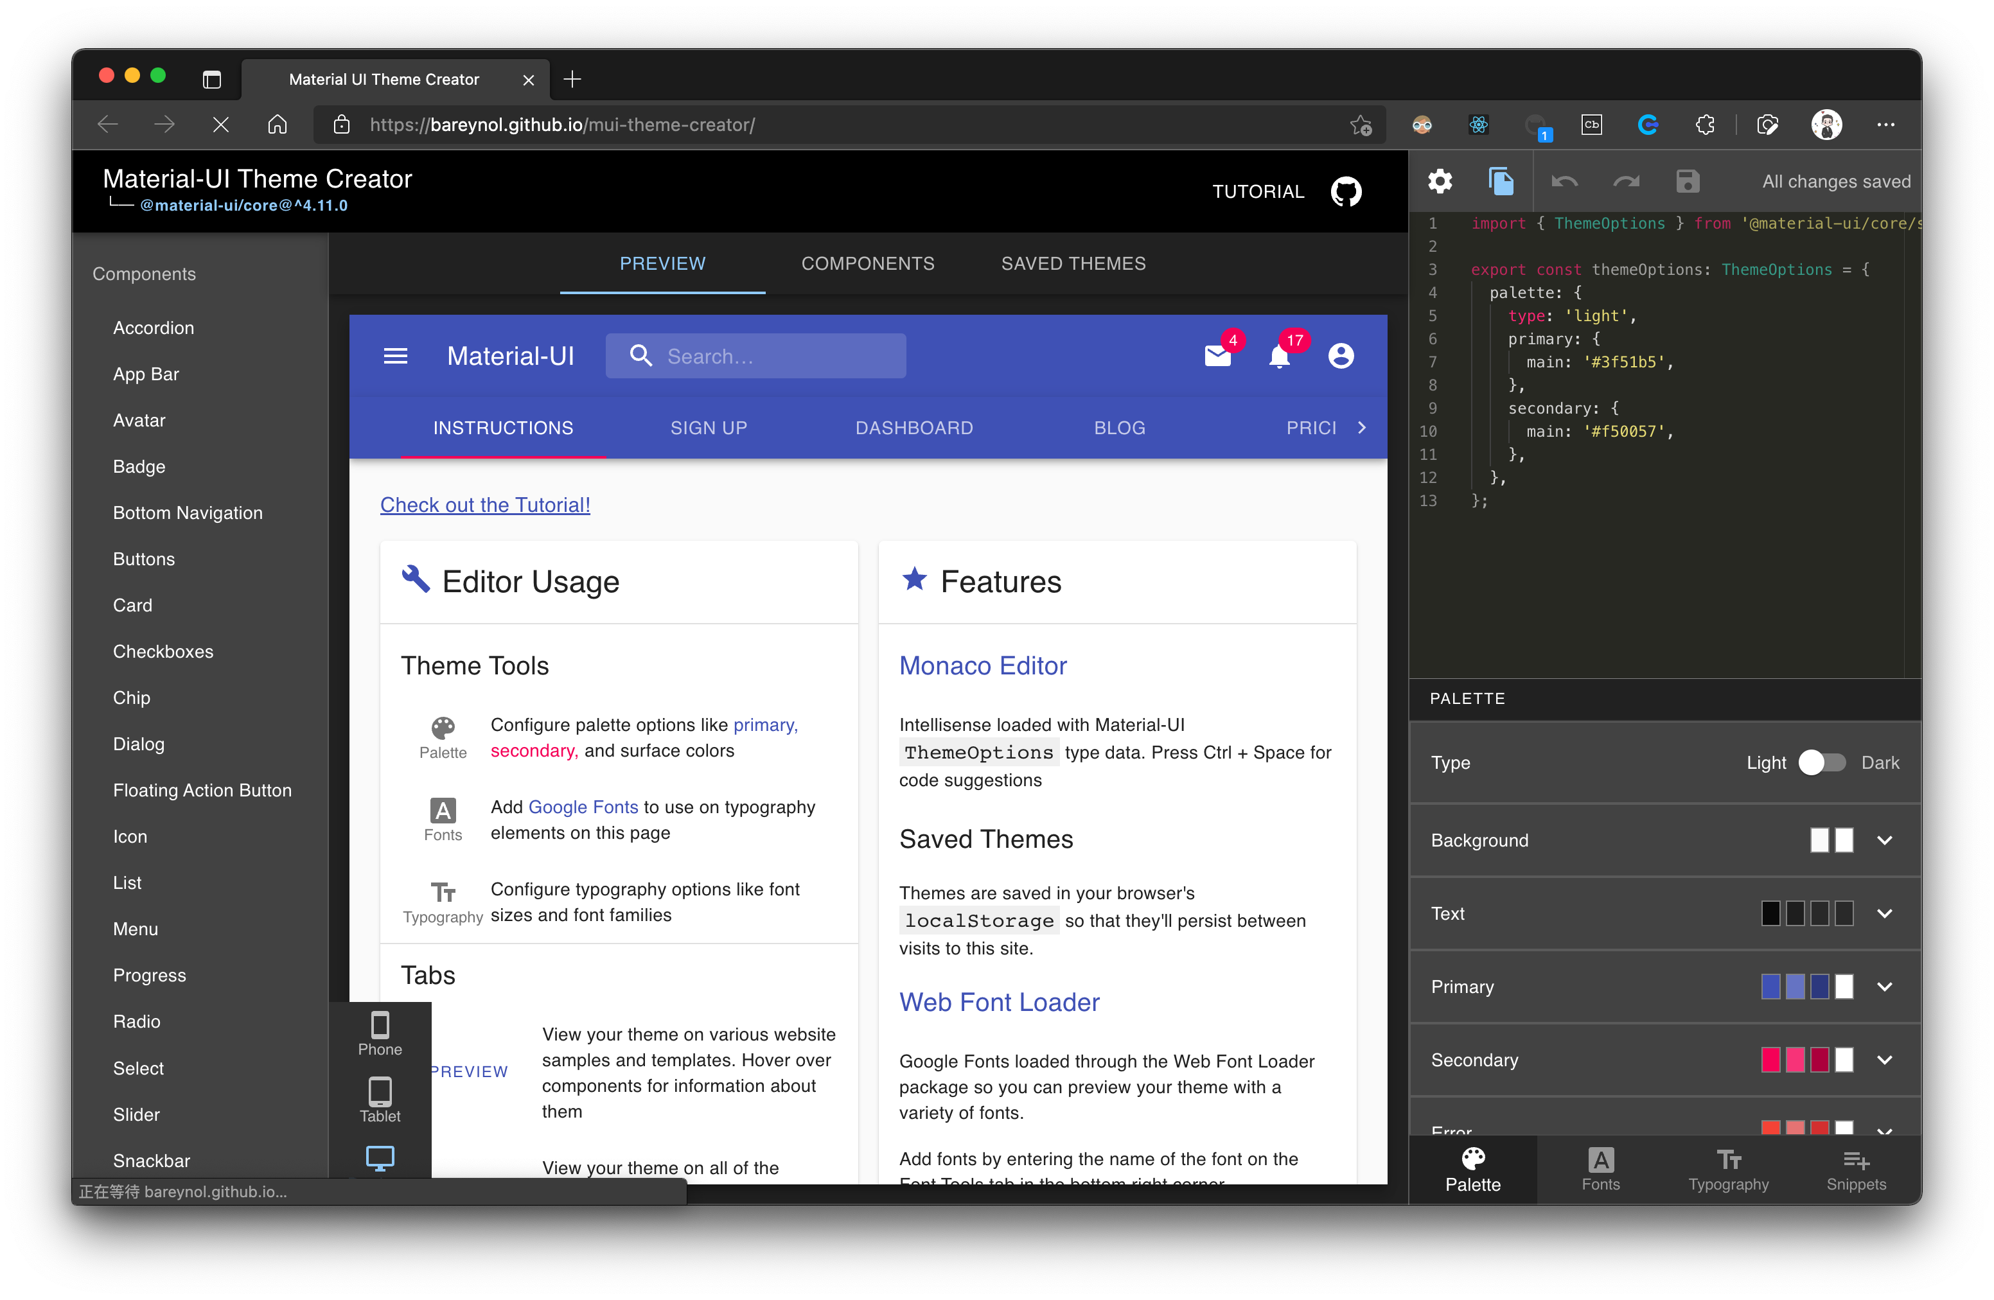Screen dimensions: 1994x1300
Task: Click the Check out the Tutorial! link
Action: click(485, 505)
